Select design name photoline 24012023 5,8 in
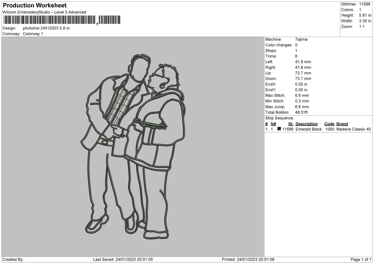 point(46,28)
